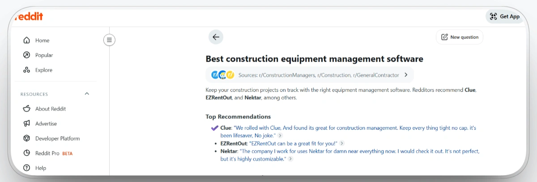This screenshot has width=537, height=182.
Task: Expand the Clue quote arrow
Action: pyautogui.click(x=280, y=136)
